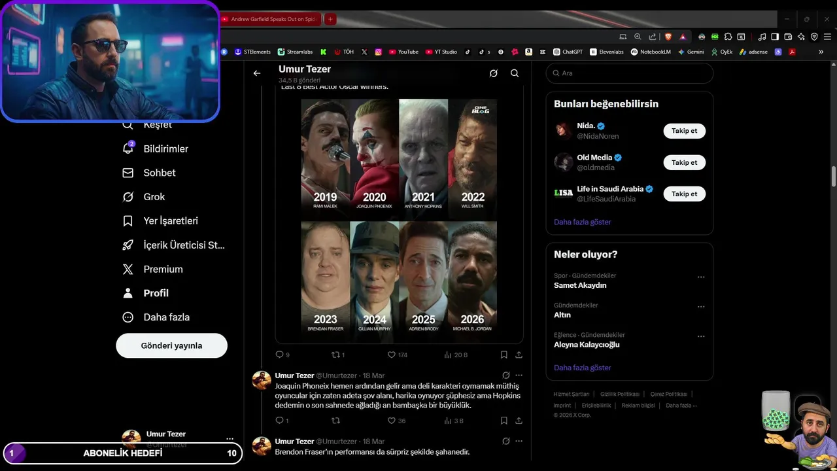Open Bildirimler notifications in sidebar
This screenshot has width=837, height=471.
(x=156, y=148)
